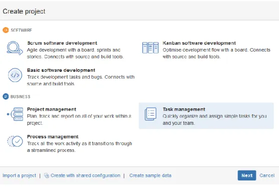
Task: Click the Project management description about plan, track
Action: (79, 119)
